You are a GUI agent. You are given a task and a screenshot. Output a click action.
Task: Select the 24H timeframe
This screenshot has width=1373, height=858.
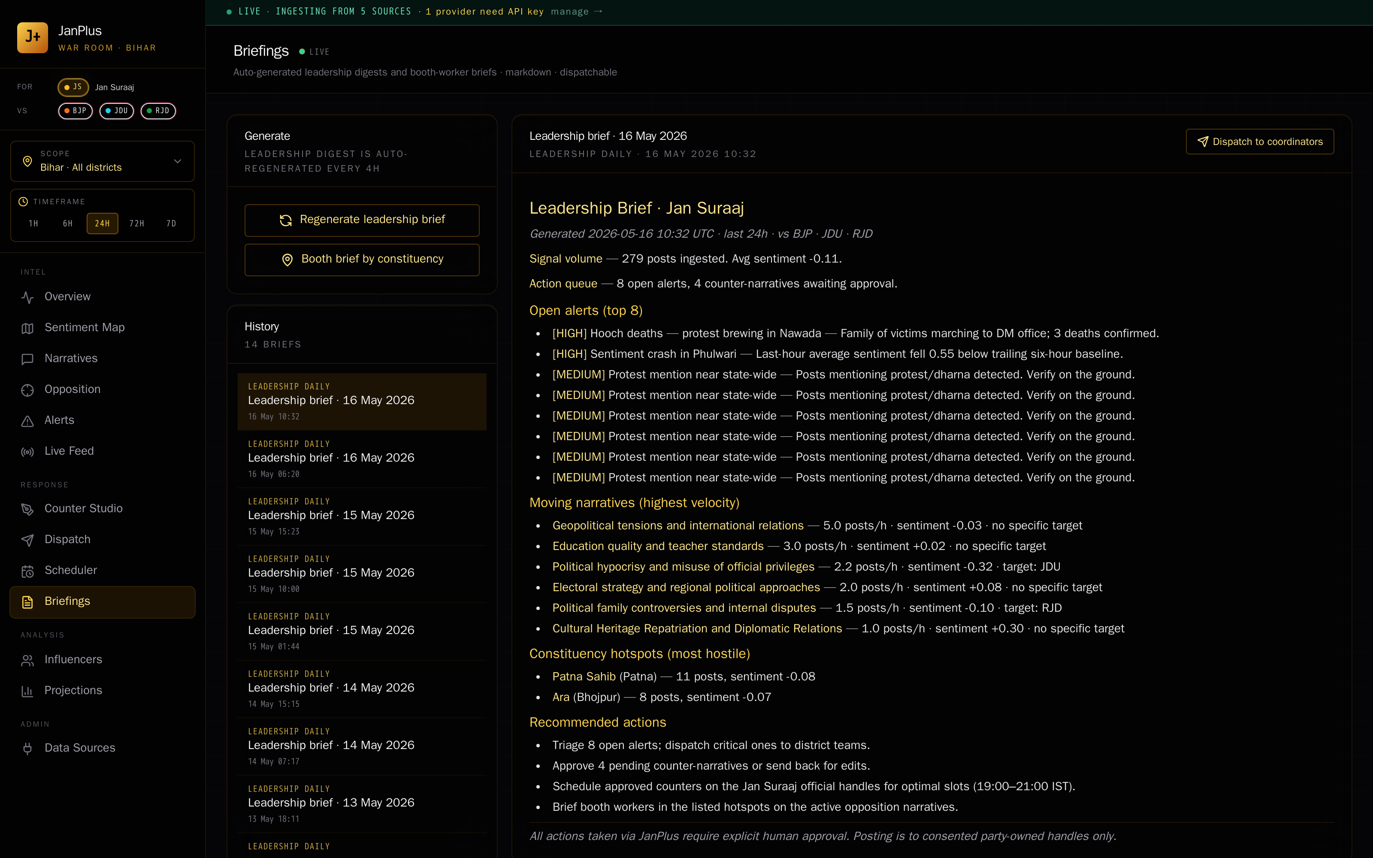coord(103,224)
